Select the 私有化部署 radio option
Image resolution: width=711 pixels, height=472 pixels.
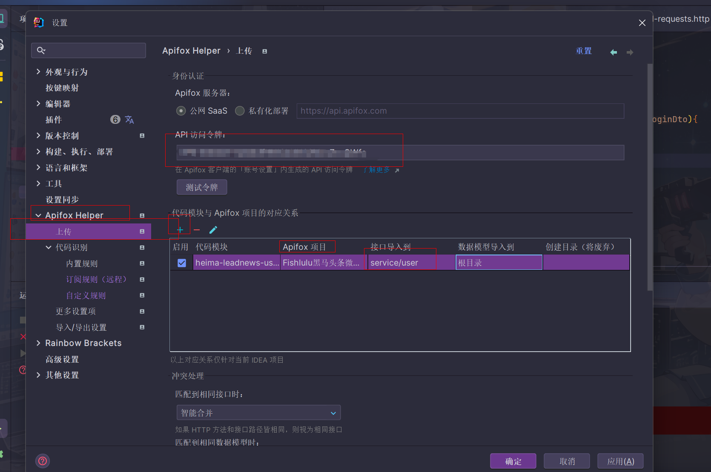pyautogui.click(x=240, y=111)
